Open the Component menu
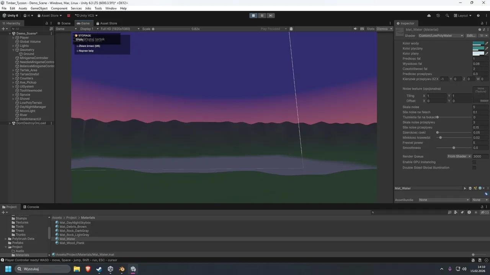490x275 pixels. pyautogui.click(x=59, y=8)
